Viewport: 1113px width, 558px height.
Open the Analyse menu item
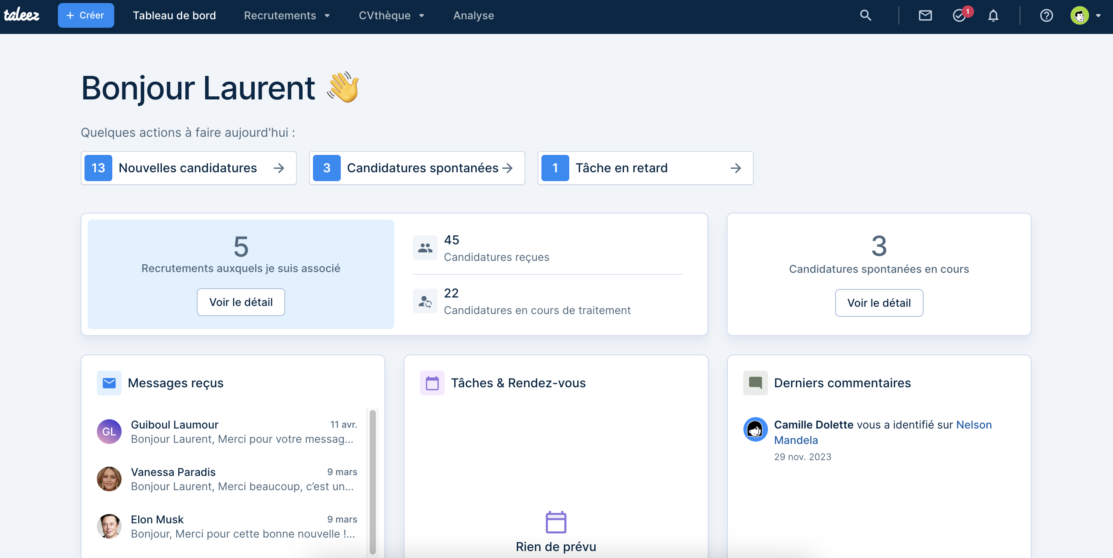point(473,15)
